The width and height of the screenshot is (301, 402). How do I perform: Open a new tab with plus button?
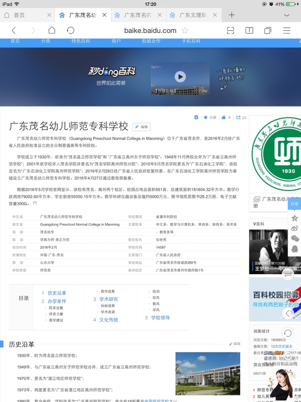click(232, 15)
